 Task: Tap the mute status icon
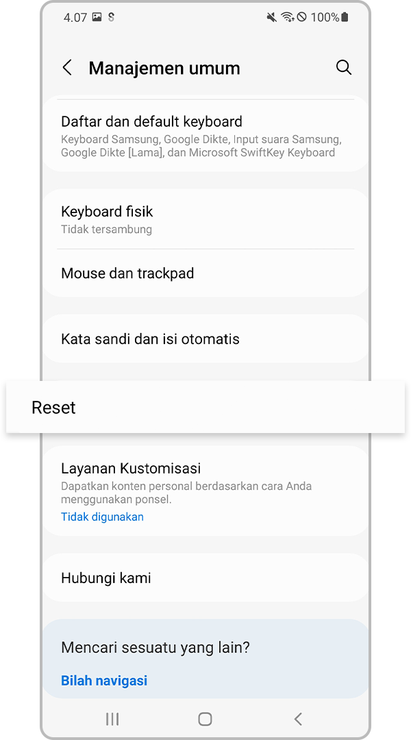272,17
